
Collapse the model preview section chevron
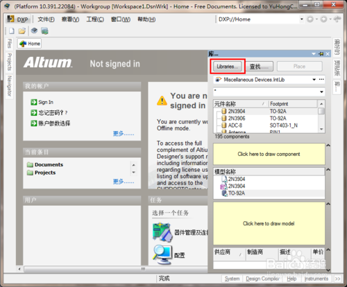328,204
